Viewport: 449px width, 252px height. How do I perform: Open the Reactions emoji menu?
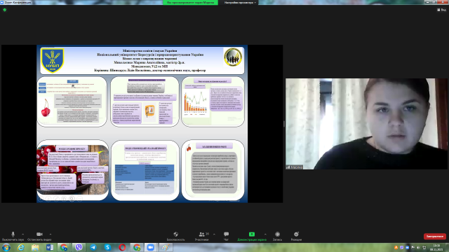(x=296, y=236)
